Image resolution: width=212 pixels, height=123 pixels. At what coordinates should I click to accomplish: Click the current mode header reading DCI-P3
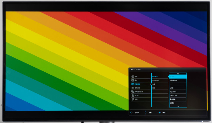point(136,70)
